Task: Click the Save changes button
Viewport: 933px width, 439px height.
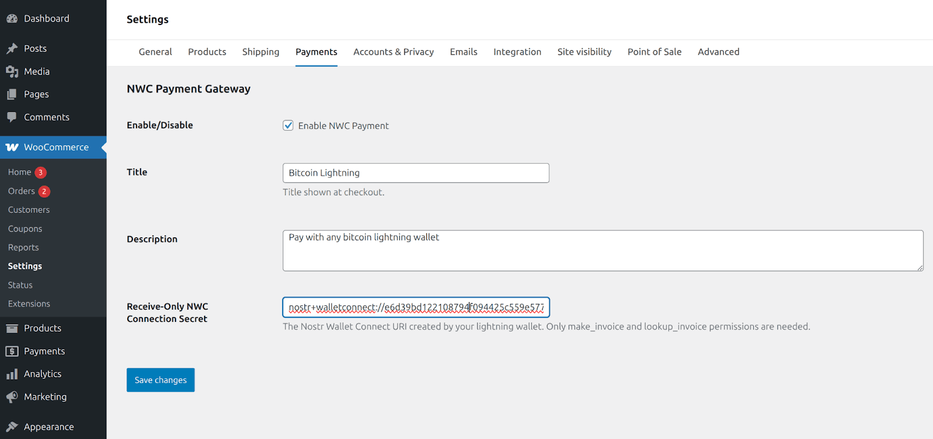Action: coord(160,380)
